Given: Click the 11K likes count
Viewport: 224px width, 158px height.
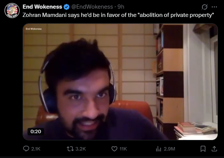Looking at the screenshot, I should tap(123, 149).
